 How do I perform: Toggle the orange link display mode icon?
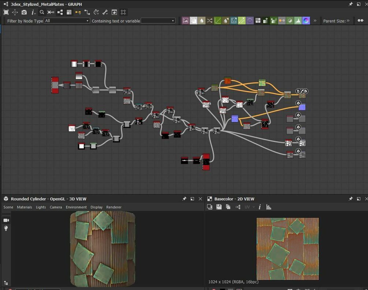click(x=78, y=12)
